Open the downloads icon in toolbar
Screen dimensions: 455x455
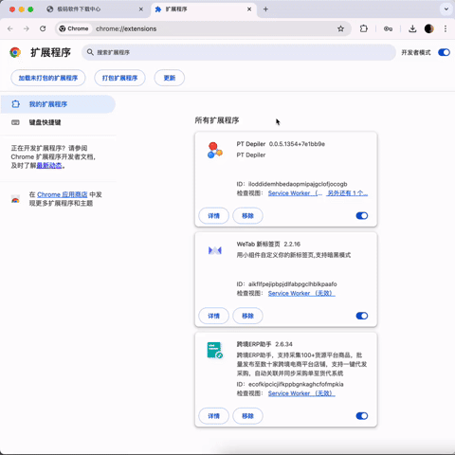point(412,28)
